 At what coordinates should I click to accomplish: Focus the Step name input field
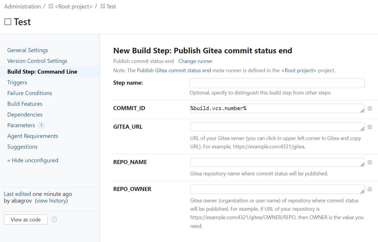tap(277, 83)
